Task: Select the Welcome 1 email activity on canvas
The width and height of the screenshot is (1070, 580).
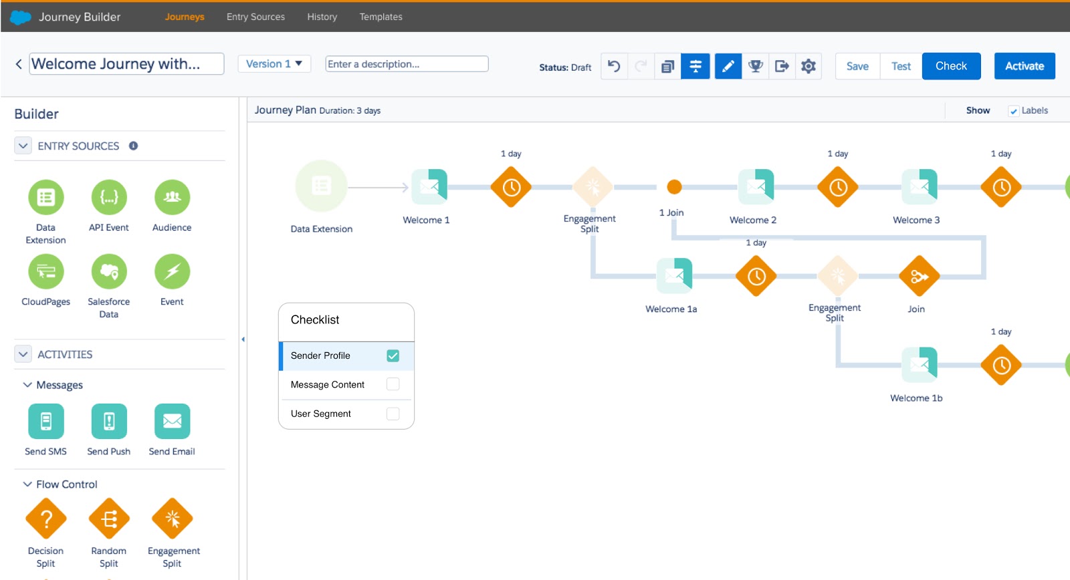Action: tap(429, 187)
